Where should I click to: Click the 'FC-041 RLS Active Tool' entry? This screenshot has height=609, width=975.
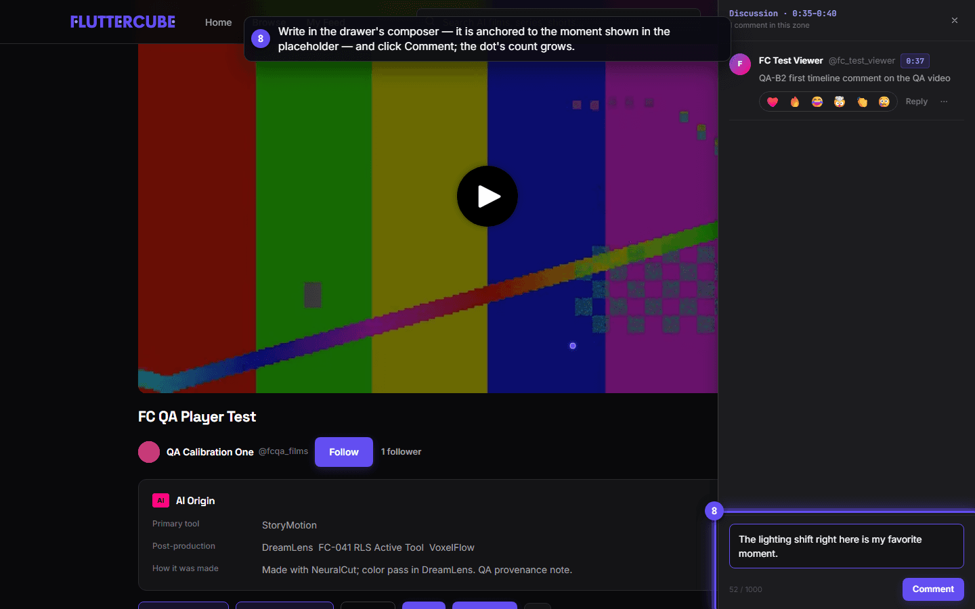[x=371, y=547]
